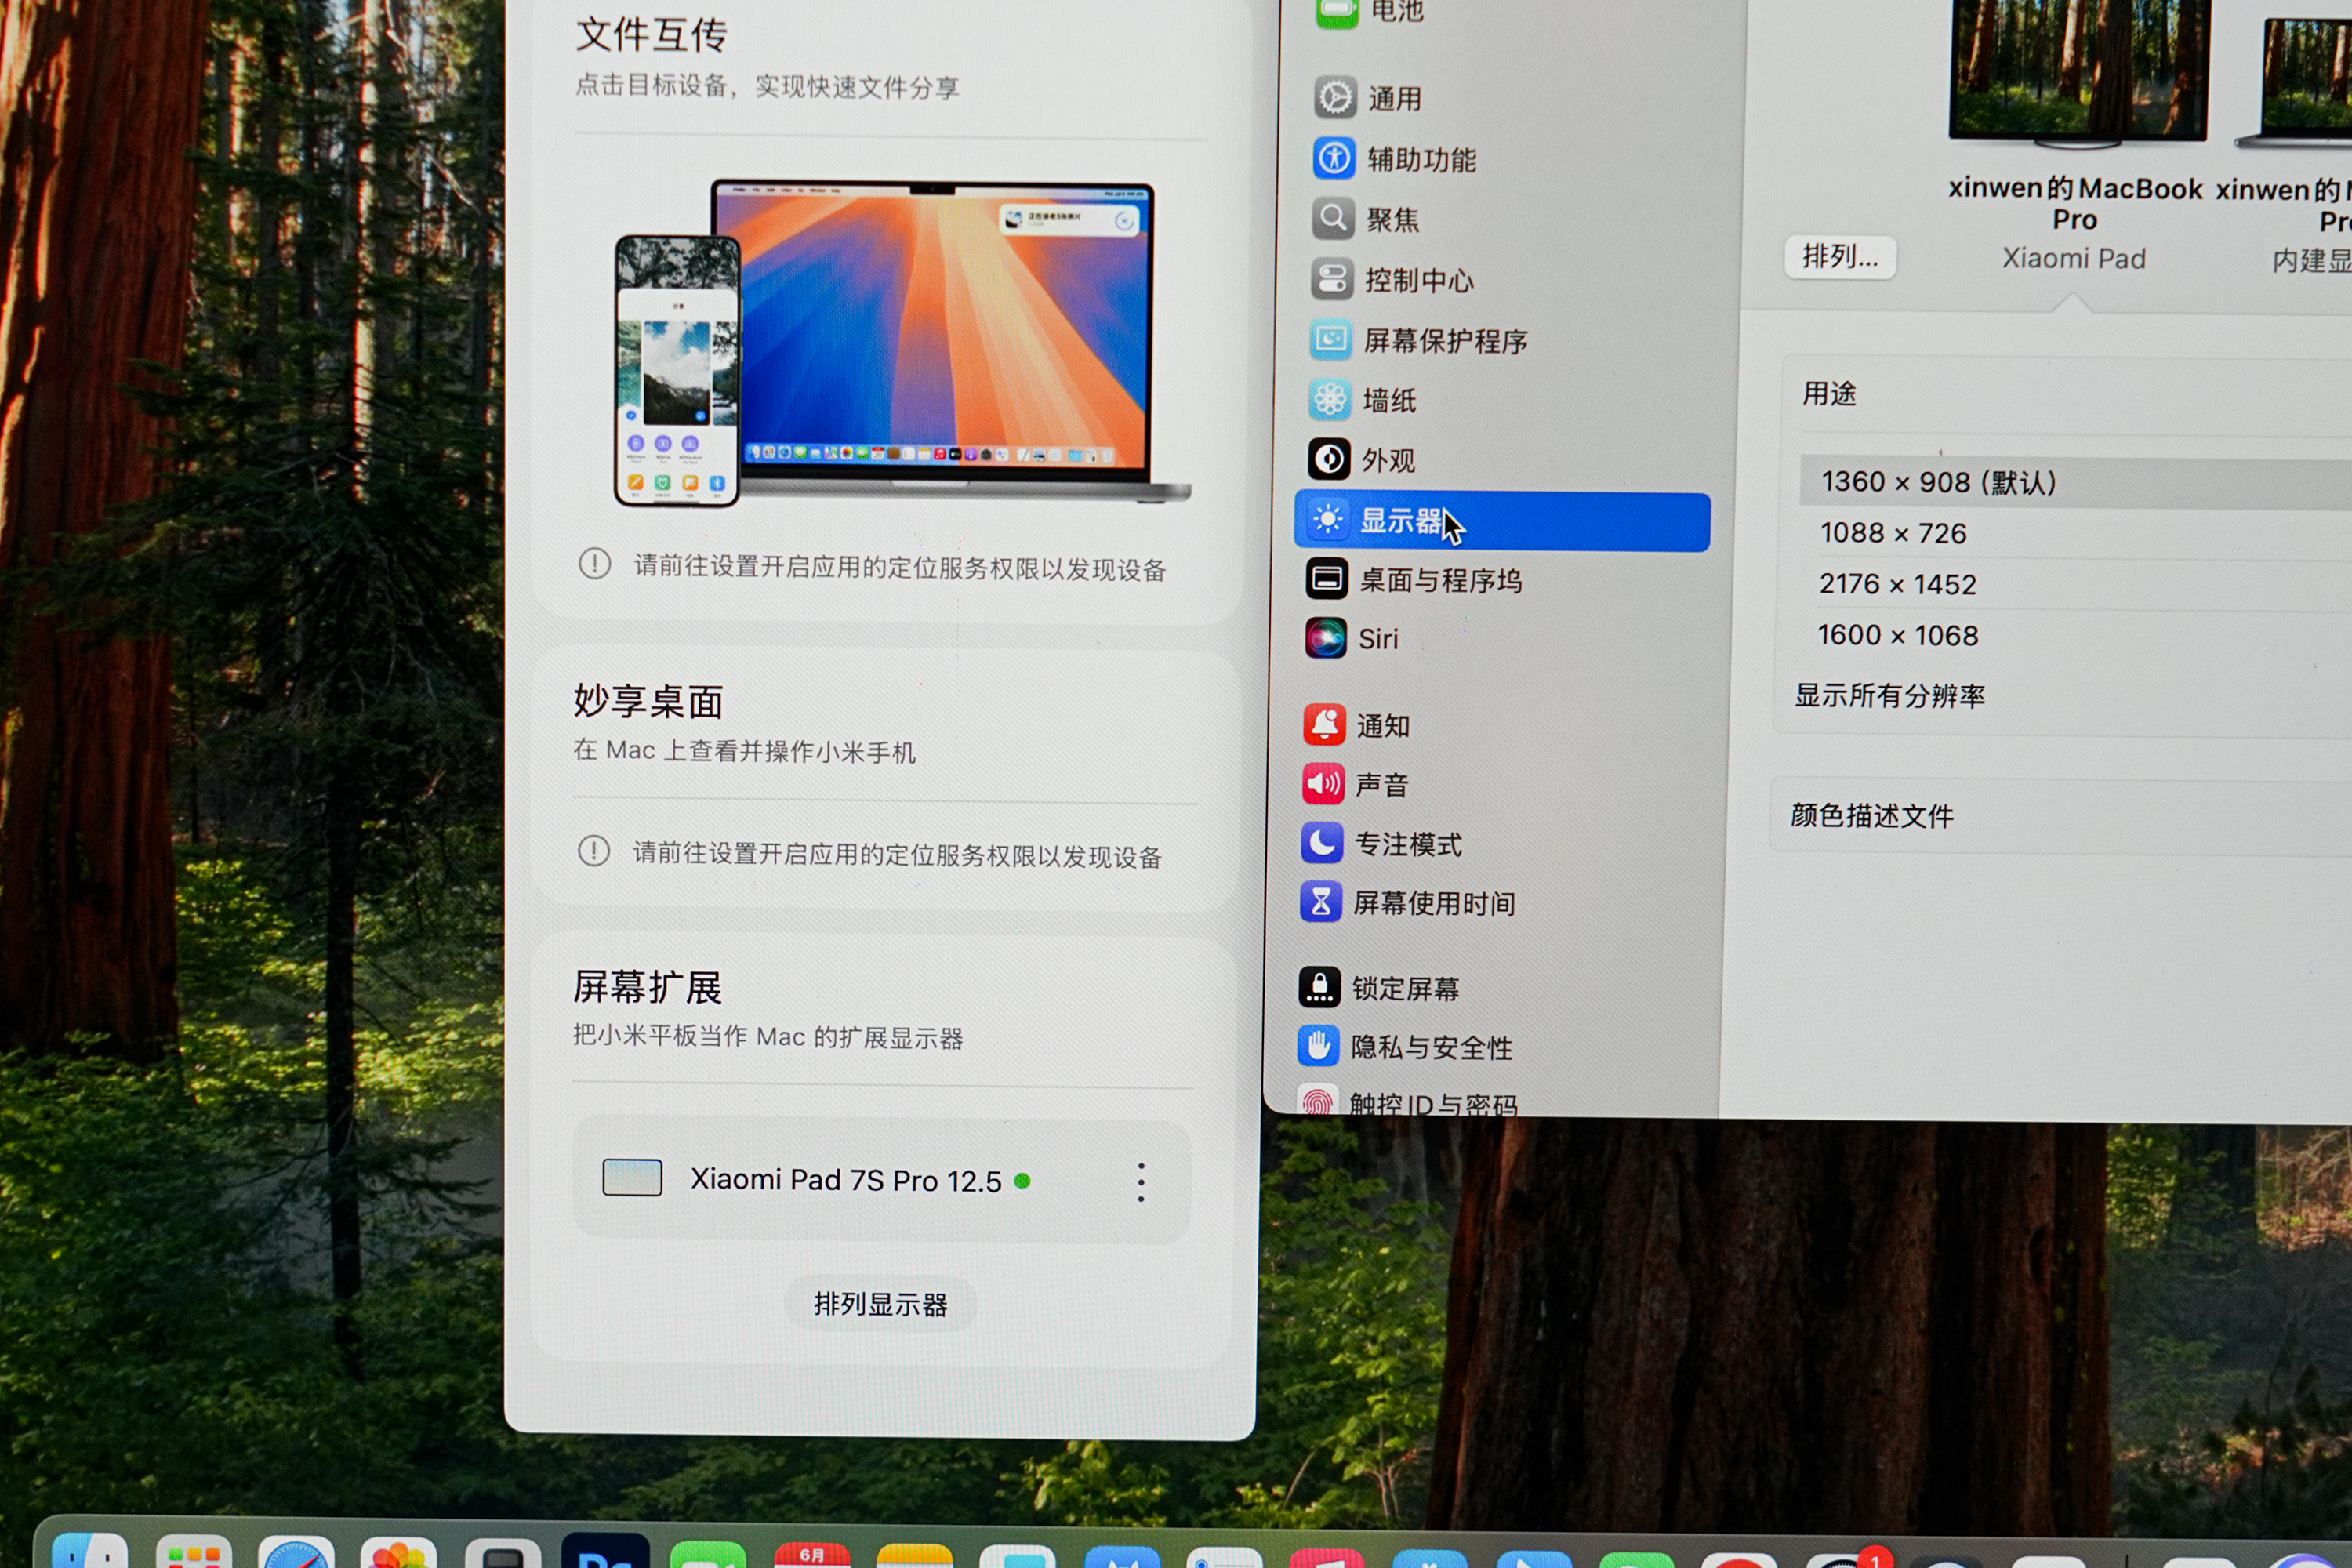Open Control Center settings icon
2352x1568 pixels.
point(1332,279)
